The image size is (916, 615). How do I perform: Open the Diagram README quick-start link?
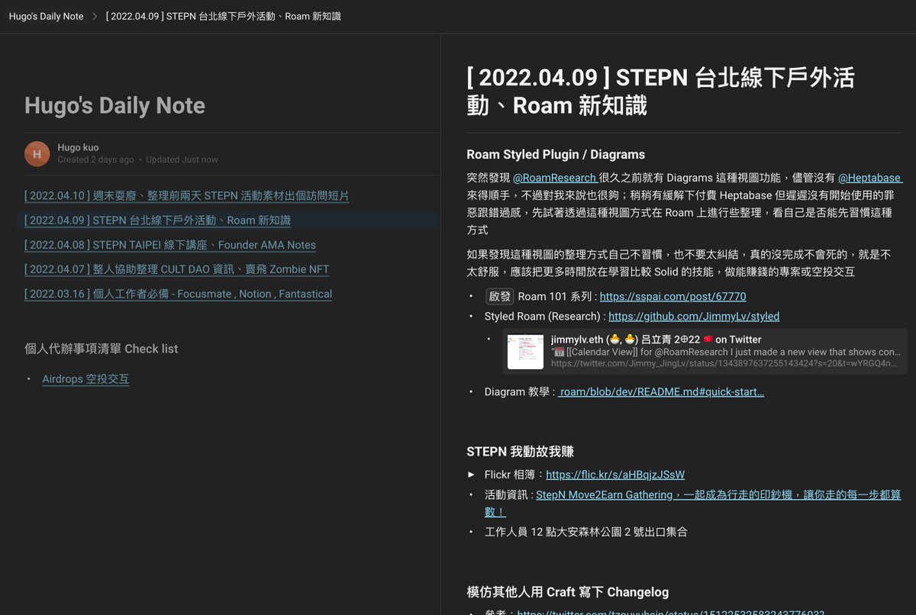(661, 392)
